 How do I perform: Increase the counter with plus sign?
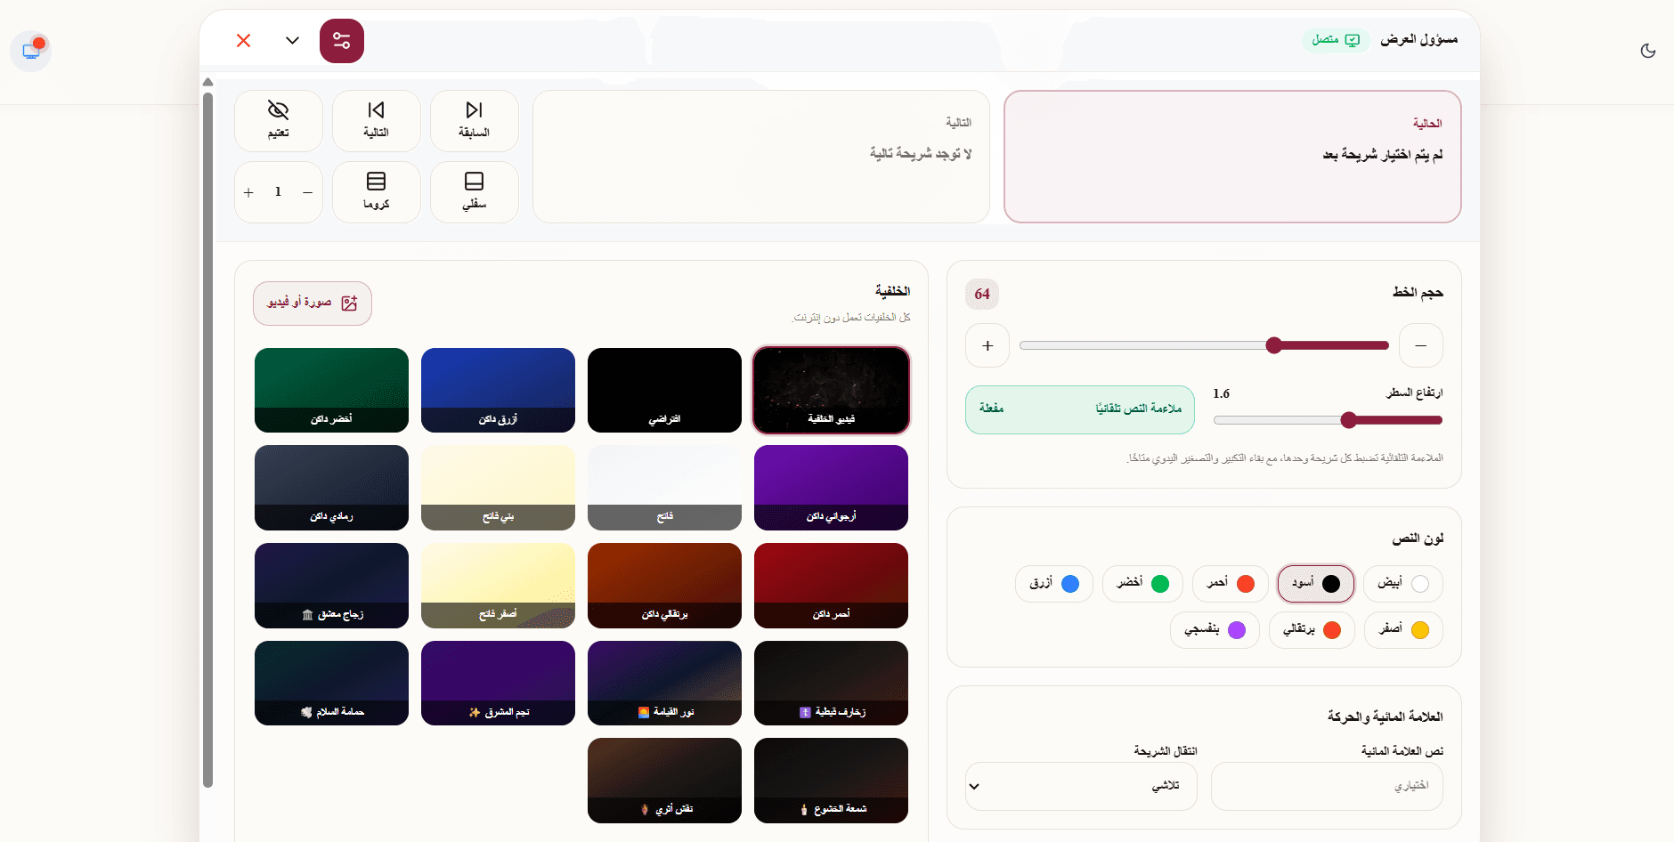[248, 192]
